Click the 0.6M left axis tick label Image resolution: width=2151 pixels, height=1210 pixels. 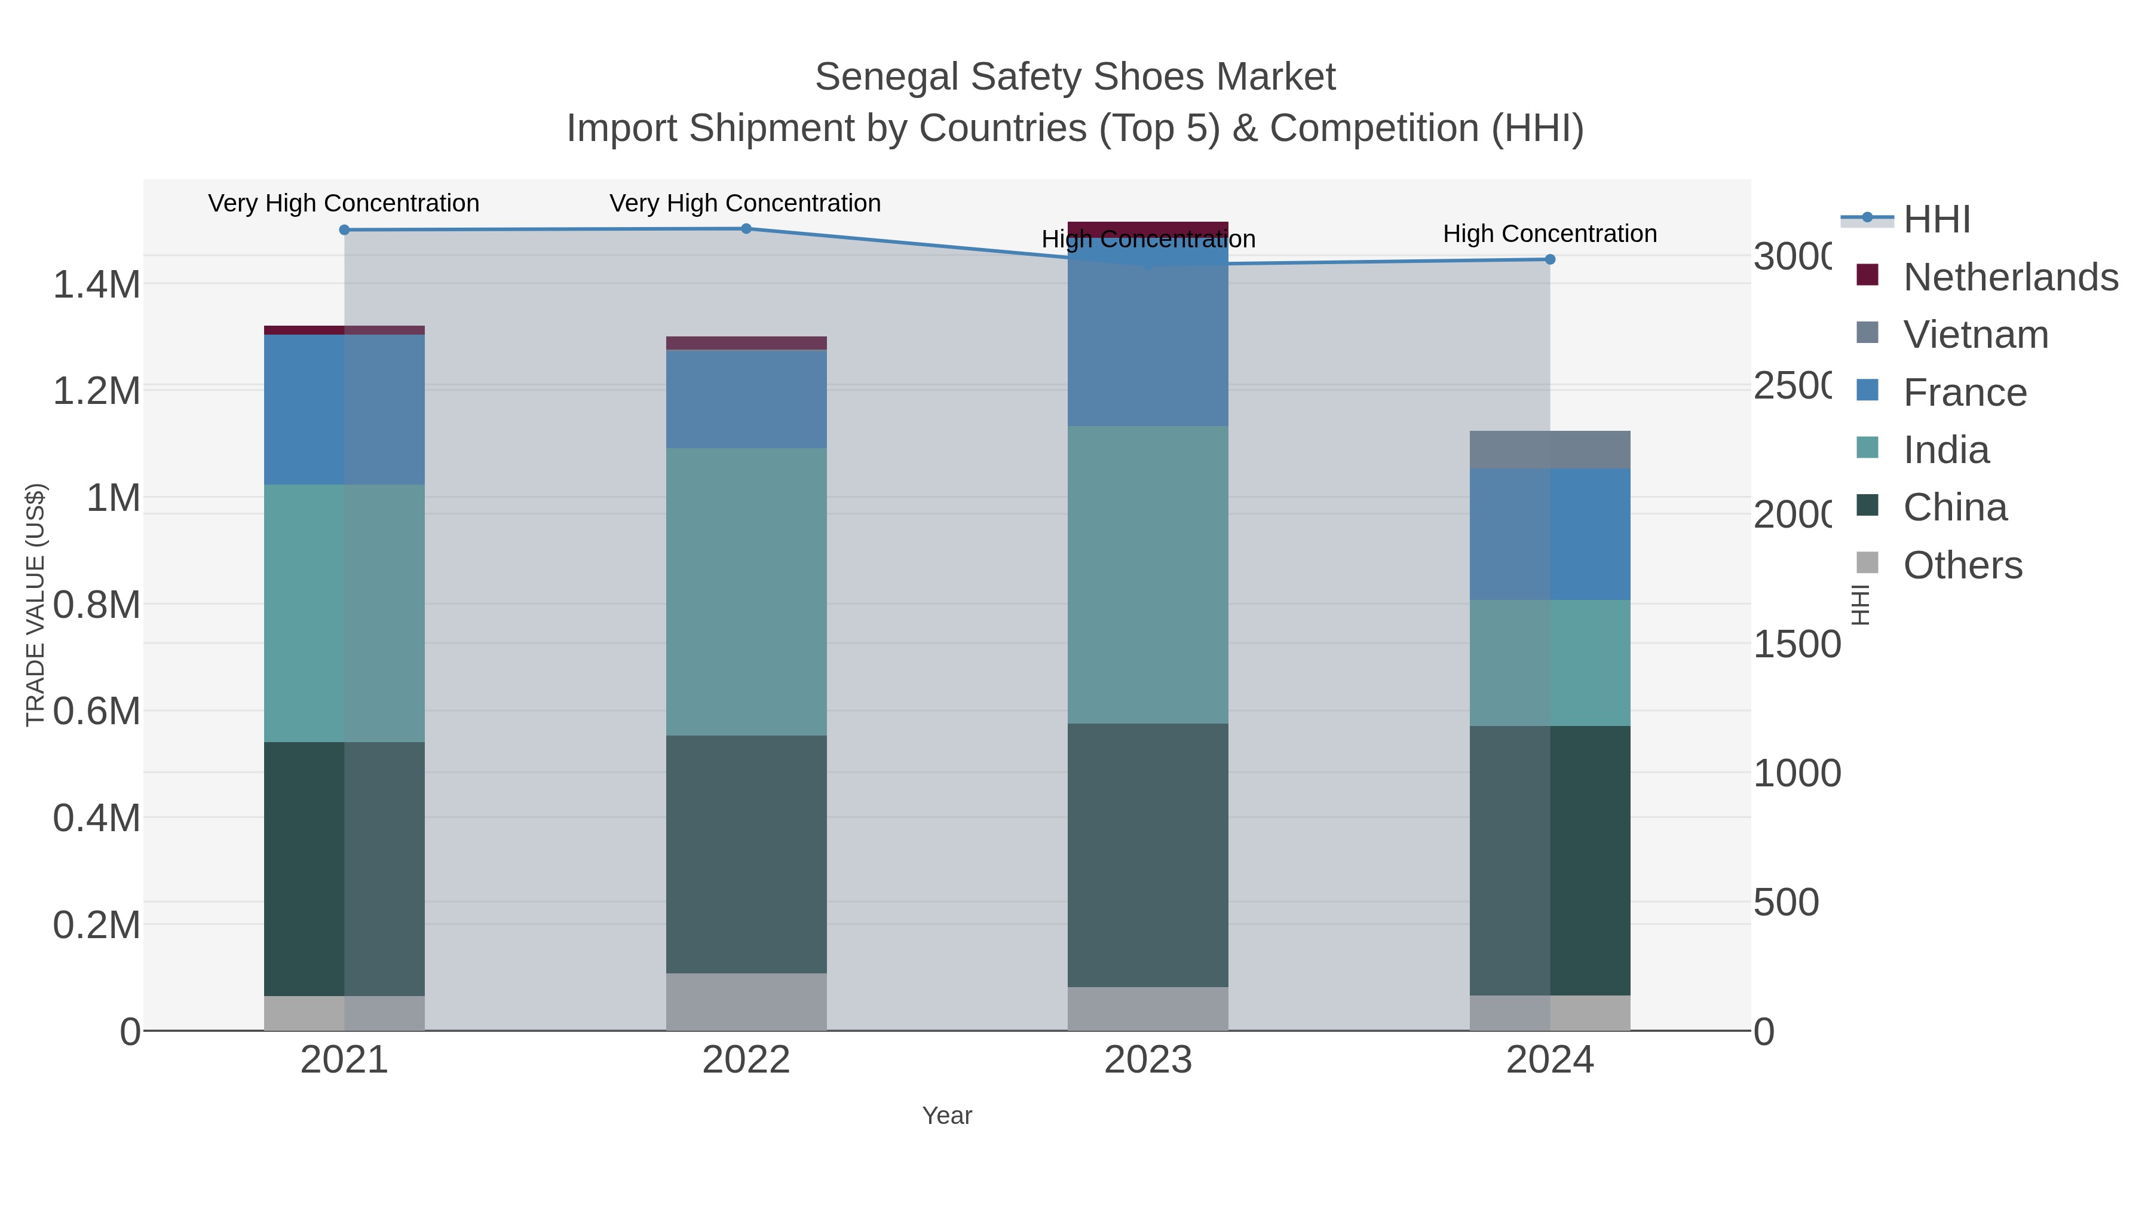tap(97, 712)
